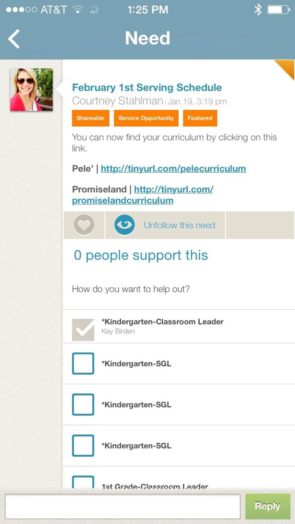Open Courtney Stahlman's profile photo
Screen dimensions: 295x524
(31, 89)
